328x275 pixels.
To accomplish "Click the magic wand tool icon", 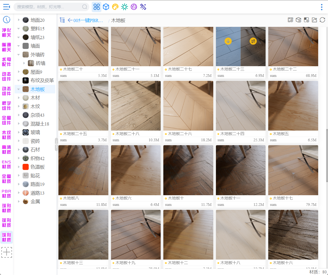I will click(143, 7).
